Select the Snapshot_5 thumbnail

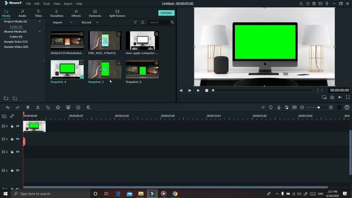pyautogui.click(x=105, y=69)
